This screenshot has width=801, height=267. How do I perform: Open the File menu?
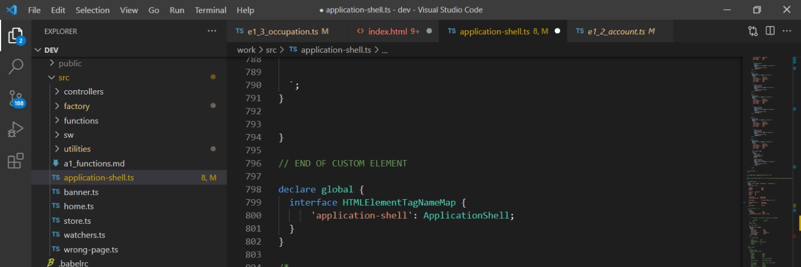tap(34, 10)
